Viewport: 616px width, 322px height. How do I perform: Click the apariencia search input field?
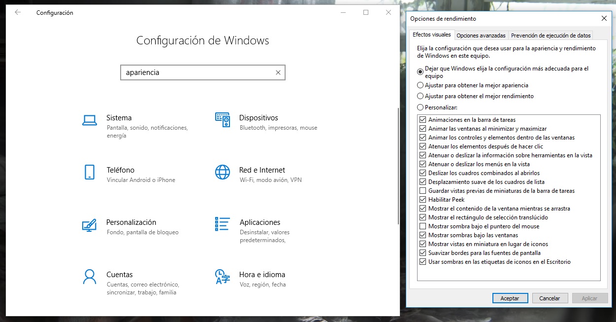pos(197,72)
